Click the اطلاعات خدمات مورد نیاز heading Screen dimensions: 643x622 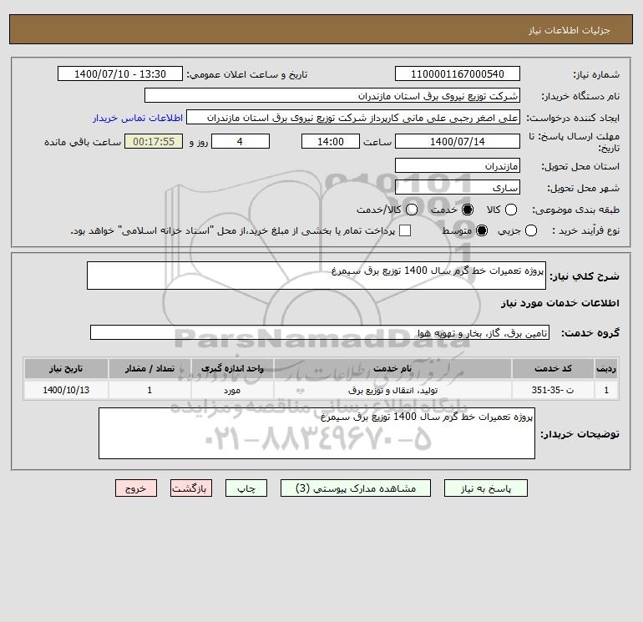(x=559, y=303)
